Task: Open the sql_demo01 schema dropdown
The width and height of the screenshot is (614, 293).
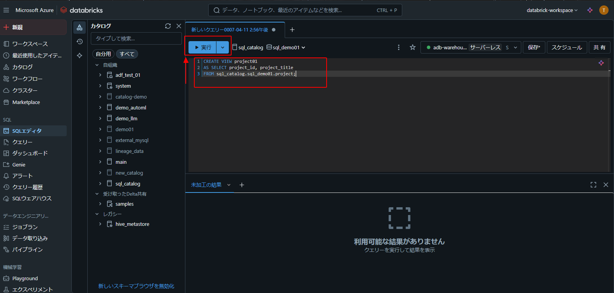Action: 286,47
